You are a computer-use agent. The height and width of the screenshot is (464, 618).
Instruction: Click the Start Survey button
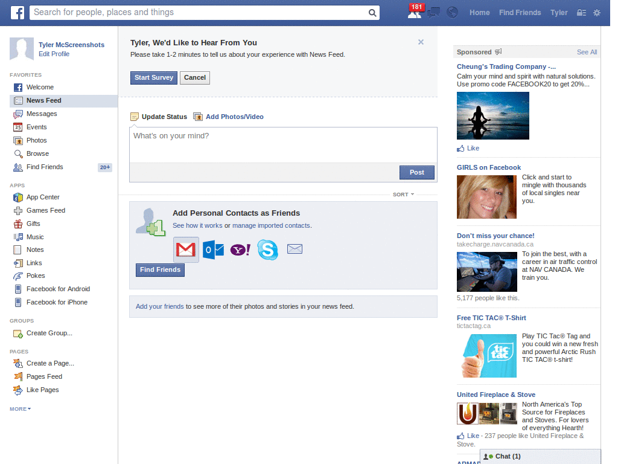click(154, 78)
